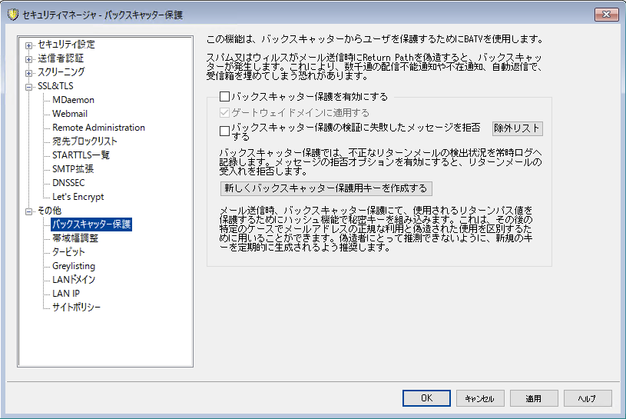Open ターピット page
Image resolution: width=626 pixels, height=419 pixels.
coord(68,252)
